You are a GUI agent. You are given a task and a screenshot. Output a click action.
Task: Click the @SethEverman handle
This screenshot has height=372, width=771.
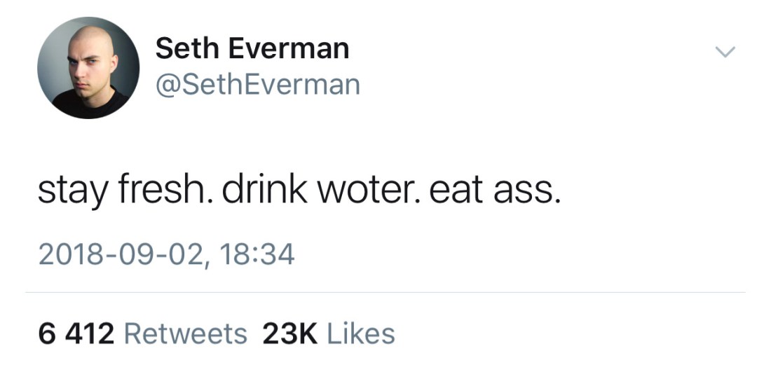[257, 85]
